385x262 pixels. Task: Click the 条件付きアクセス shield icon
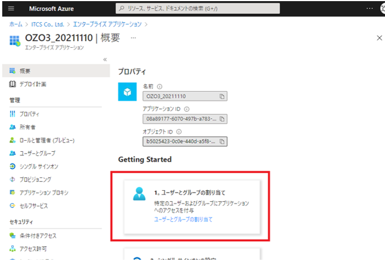click(12, 235)
